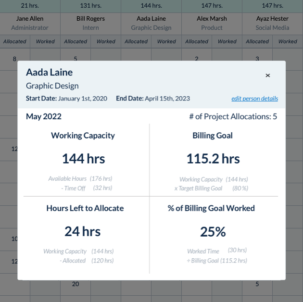Click the 21 hrs total for Jane Allen
The width and height of the screenshot is (303, 302).
[x=30, y=6]
